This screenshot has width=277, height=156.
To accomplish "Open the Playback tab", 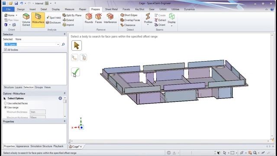I will coord(58,146).
